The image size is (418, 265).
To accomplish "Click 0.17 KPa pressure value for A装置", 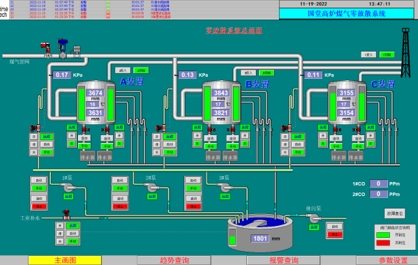I will coord(62,75).
